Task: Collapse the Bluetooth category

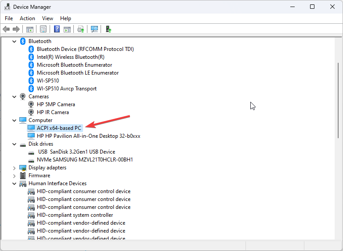Action: point(14,41)
